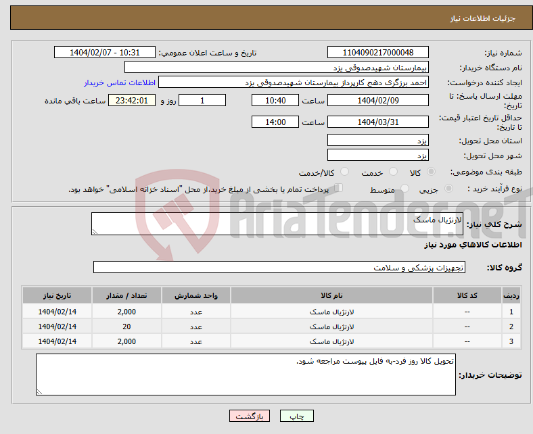Click the بازگشت back button
Viewport: 533px width, 434px height.
[250, 416]
